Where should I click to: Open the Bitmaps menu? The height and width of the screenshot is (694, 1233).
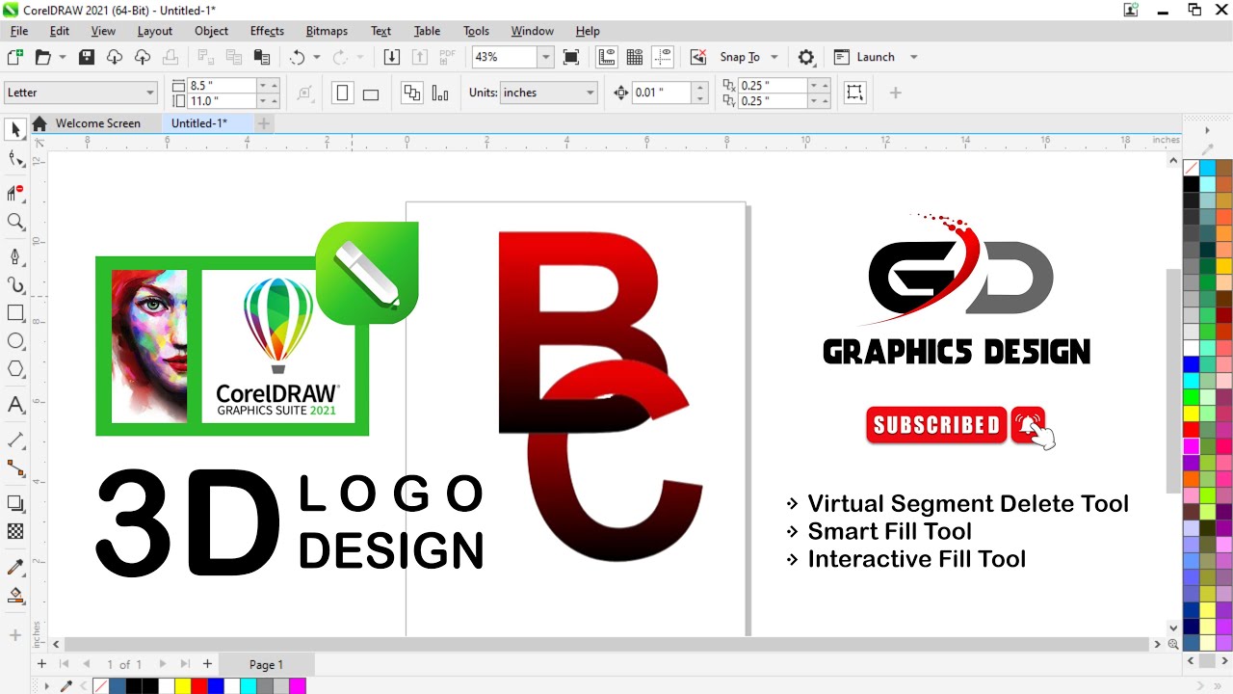coord(327,31)
